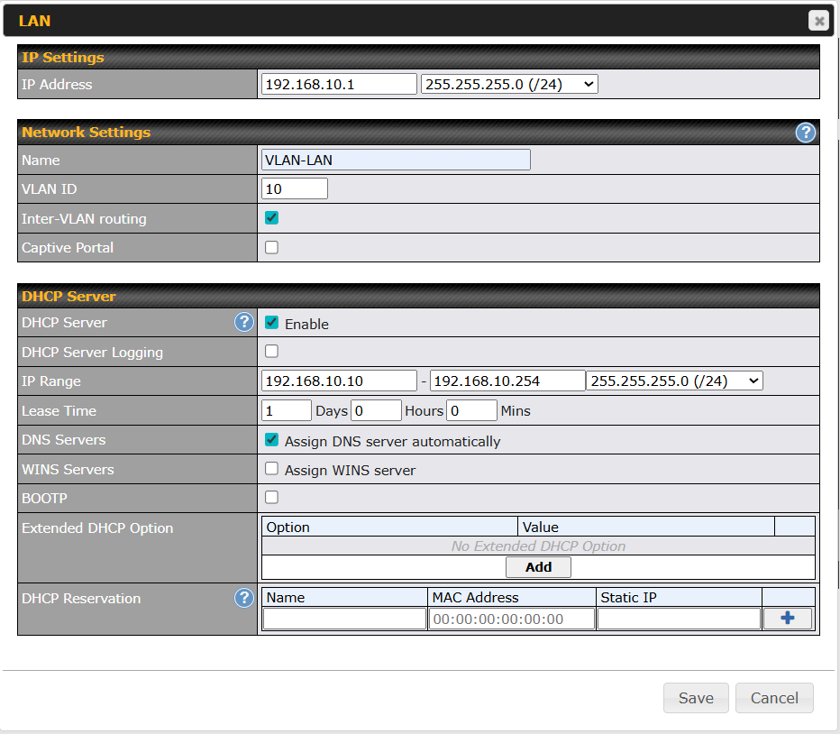The width and height of the screenshot is (840, 734).
Task: Cancel the LAN settings dialog
Action: pos(774,698)
